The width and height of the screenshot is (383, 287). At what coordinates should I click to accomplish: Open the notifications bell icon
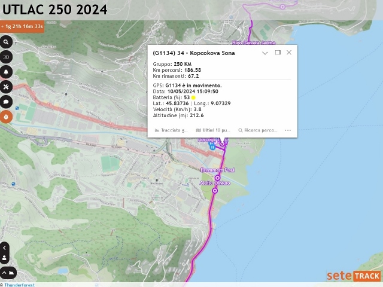(x=6, y=72)
